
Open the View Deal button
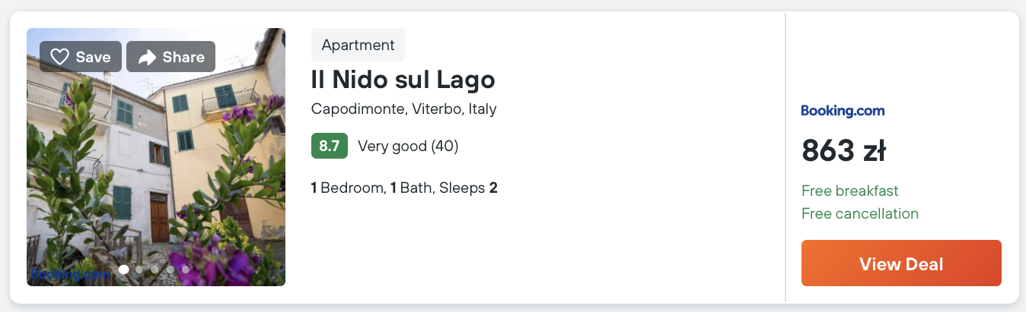pos(901,263)
